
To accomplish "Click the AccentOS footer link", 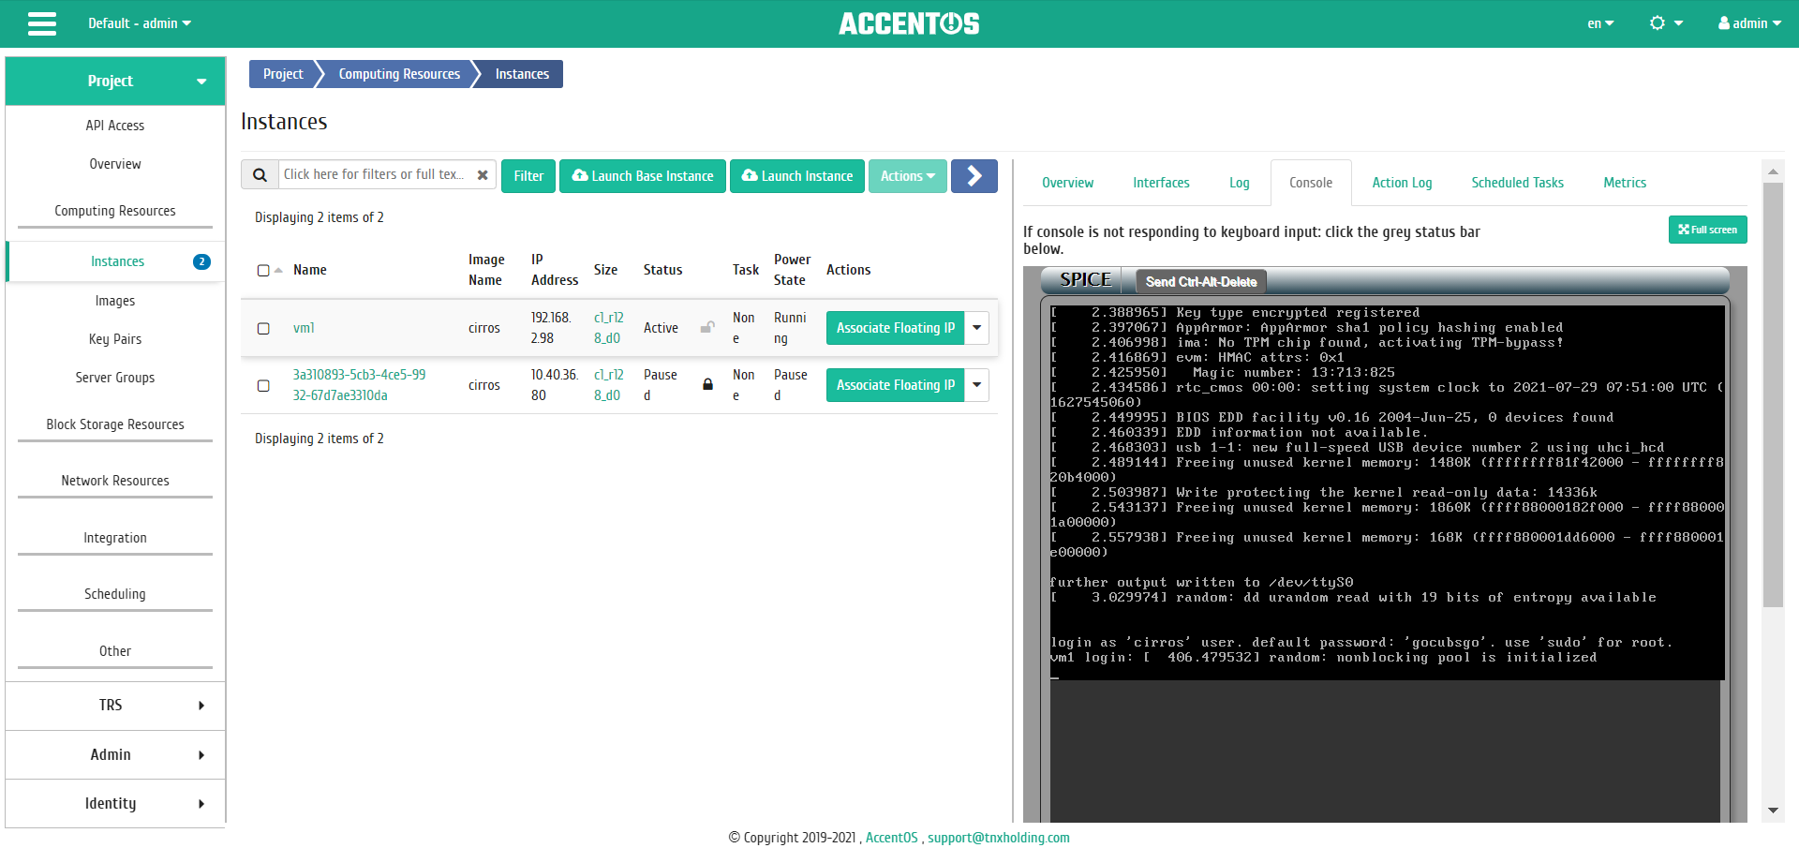I will coord(891,838).
